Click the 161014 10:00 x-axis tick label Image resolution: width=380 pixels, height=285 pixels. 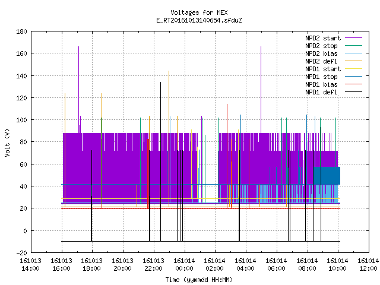click(338, 265)
